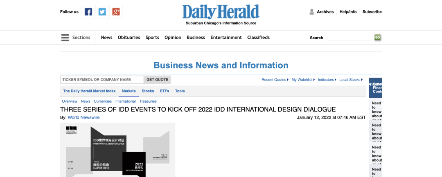
Task: Open the News sub-navigation link under Markets
Action: point(86,101)
